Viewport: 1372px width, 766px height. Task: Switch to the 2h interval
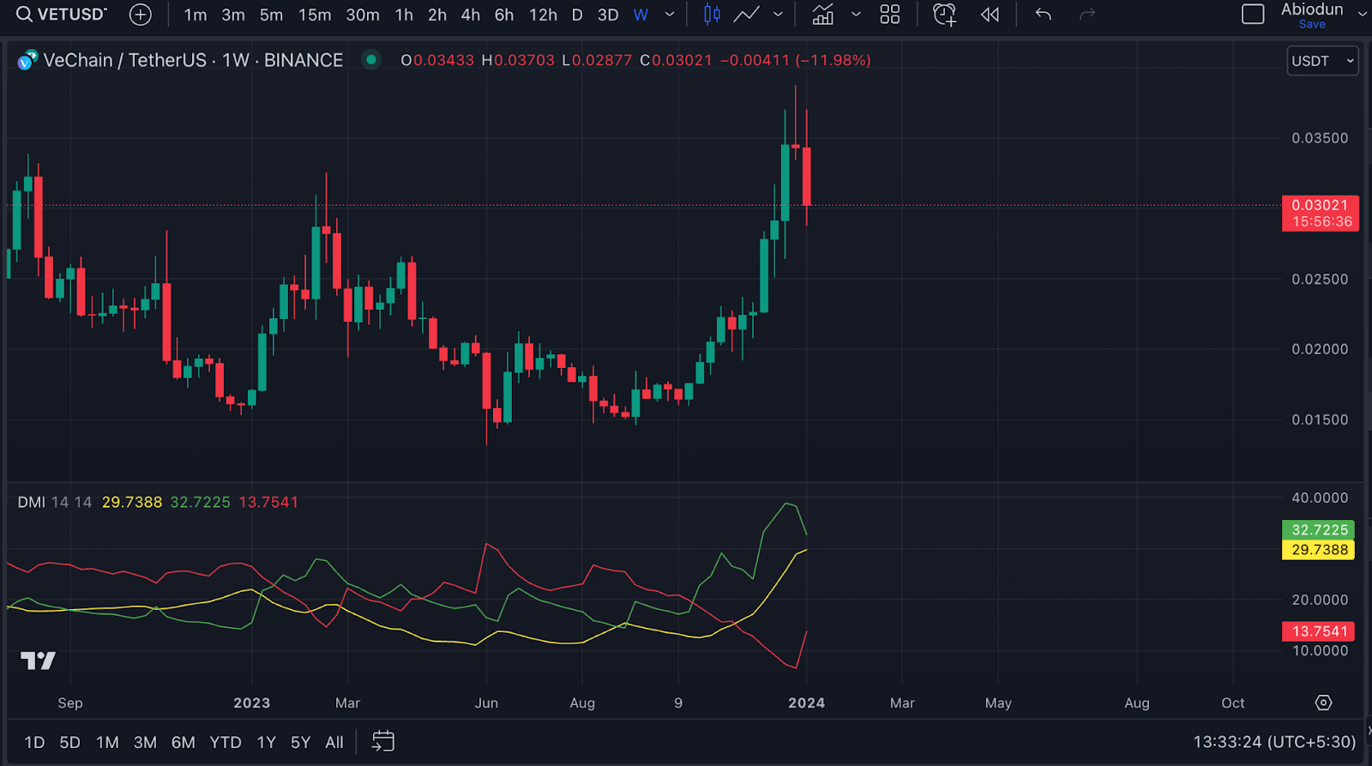coord(437,15)
